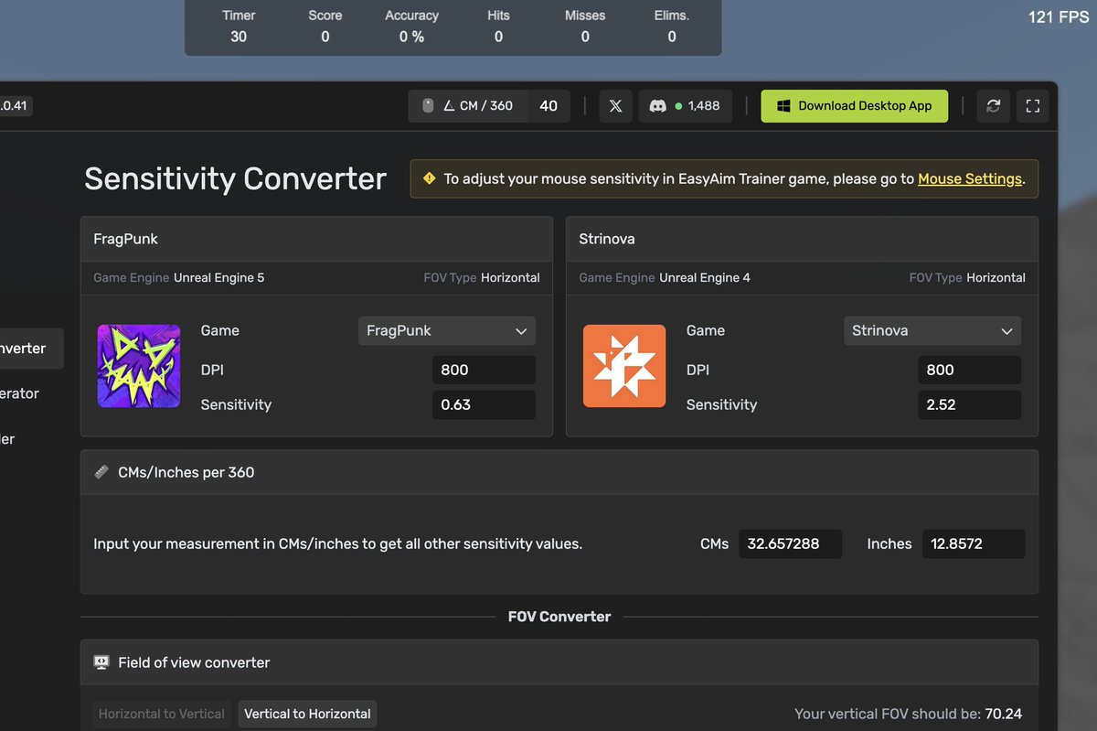The width and height of the screenshot is (1097, 731).
Task: Edit the Strinova sensitivity value 2.52
Action: point(969,404)
